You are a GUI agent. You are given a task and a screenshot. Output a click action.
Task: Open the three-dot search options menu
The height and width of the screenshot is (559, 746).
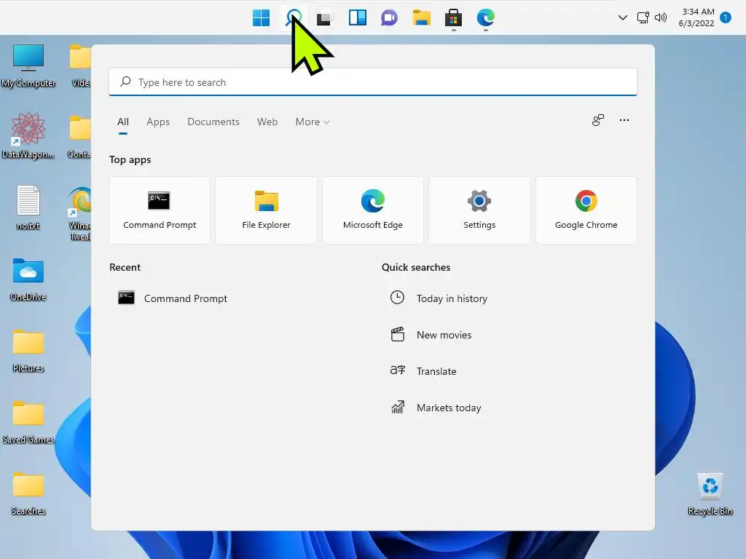point(624,120)
